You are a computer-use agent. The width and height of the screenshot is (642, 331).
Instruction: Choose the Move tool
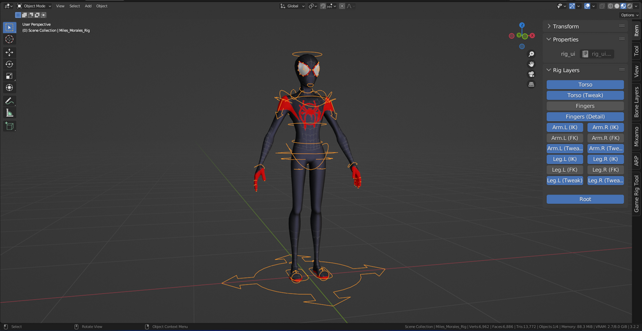(10, 52)
